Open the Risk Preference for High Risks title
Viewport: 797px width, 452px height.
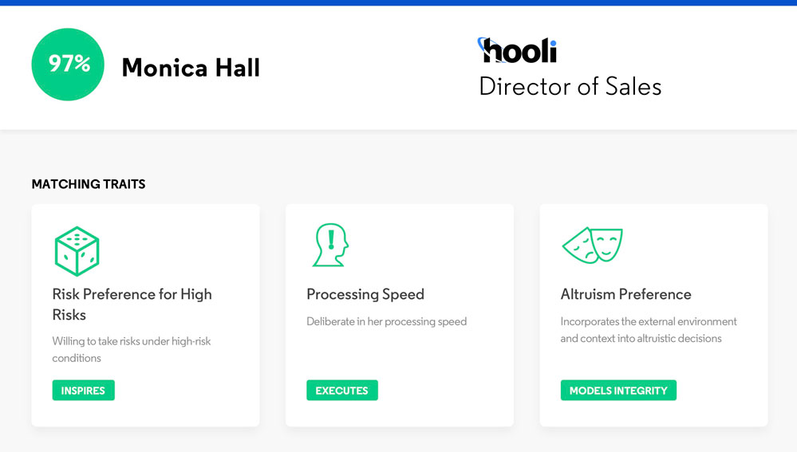click(x=132, y=305)
